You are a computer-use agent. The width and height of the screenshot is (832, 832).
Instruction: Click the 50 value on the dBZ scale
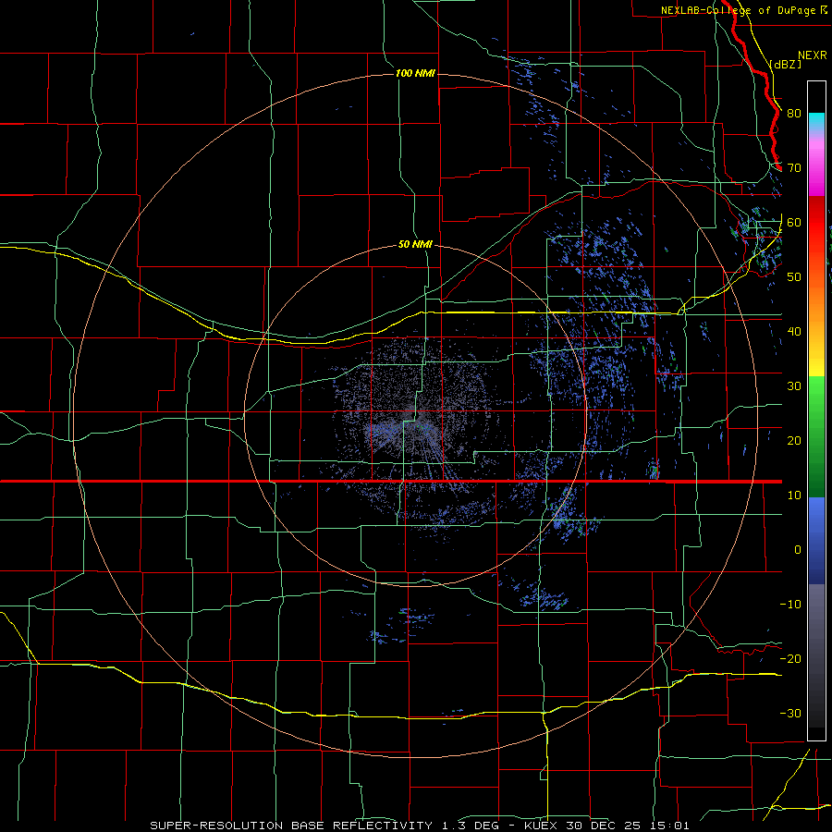coord(794,277)
